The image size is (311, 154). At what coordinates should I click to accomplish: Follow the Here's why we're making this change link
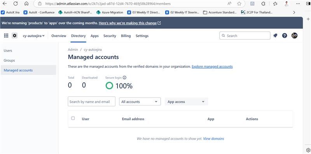click(130, 23)
